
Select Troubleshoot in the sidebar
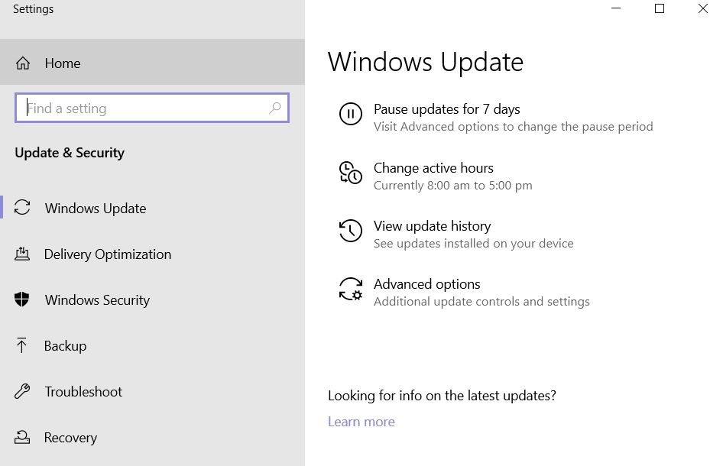(84, 392)
